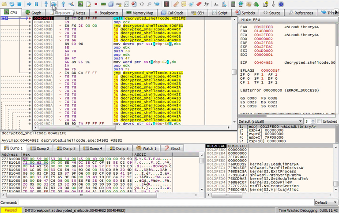The image size is (339, 213).
Task: Adjust the argument count spinner showing 5
Action: click(309, 121)
